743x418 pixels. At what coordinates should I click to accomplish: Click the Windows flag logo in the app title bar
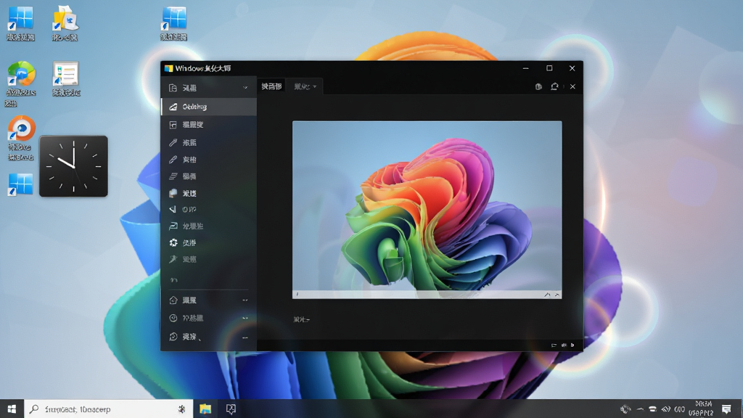coord(168,69)
